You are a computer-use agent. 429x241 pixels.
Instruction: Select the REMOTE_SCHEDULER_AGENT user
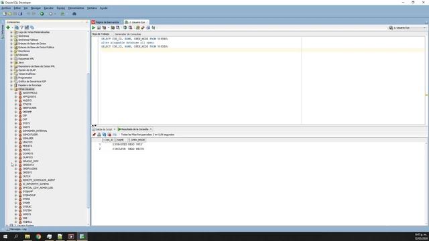[x=39, y=180]
